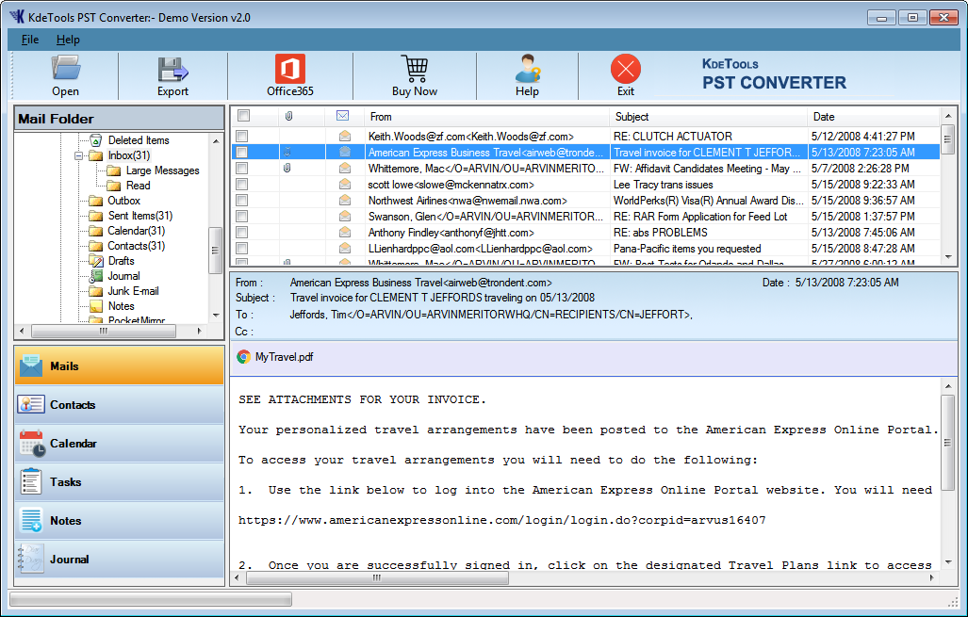Click the paperclip icon on Whittemore Affidavit row

tap(287, 168)
